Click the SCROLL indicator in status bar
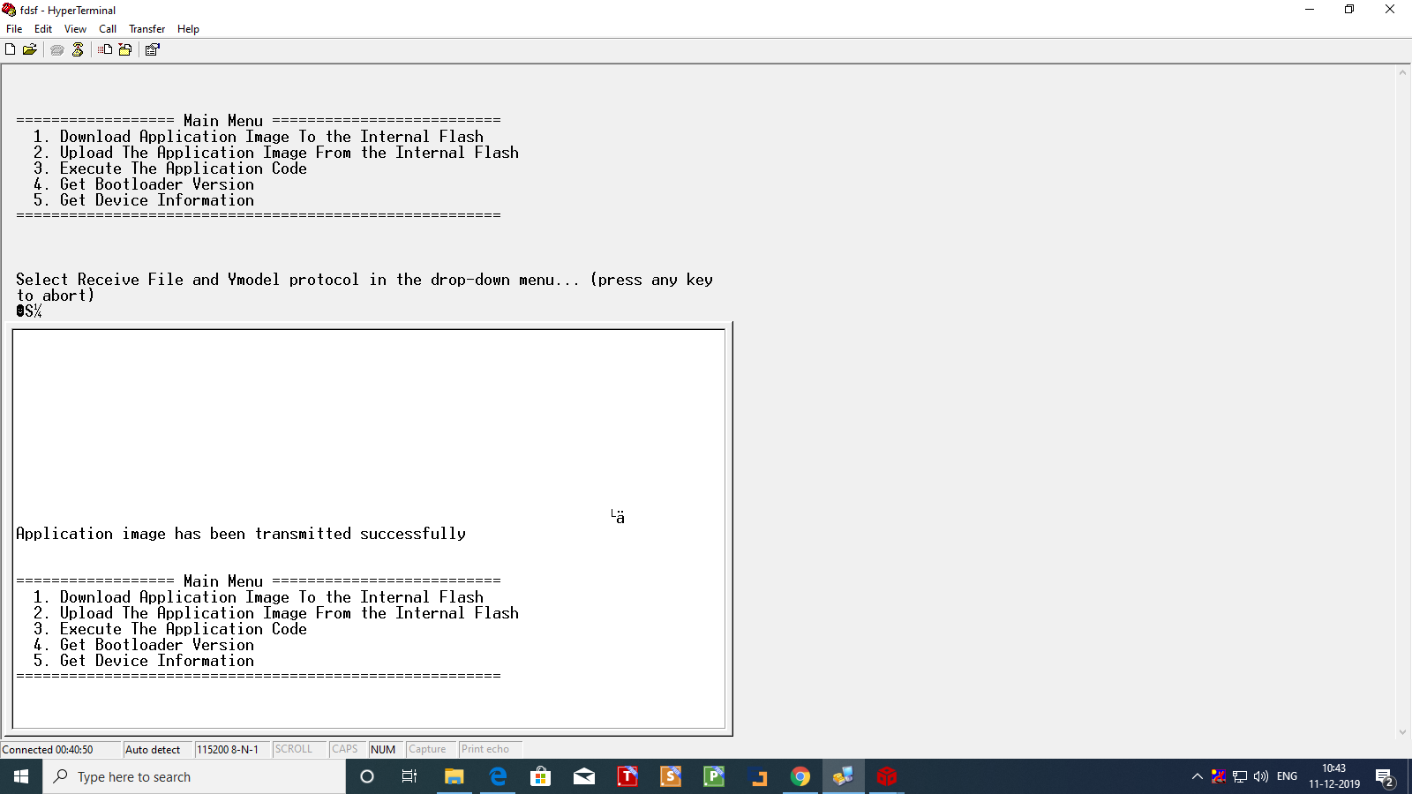 coord(294,749)
